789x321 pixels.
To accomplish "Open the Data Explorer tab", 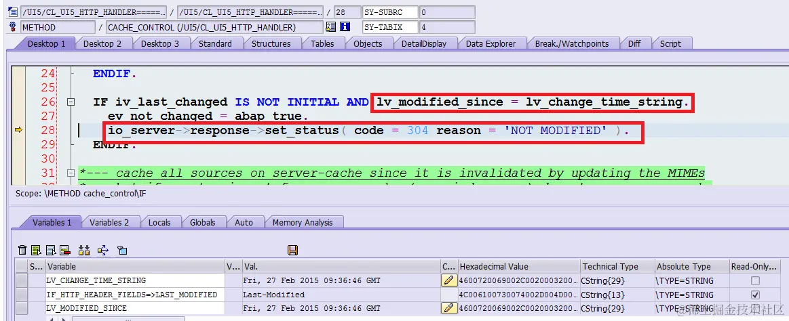I will click(x=490, y=44).
